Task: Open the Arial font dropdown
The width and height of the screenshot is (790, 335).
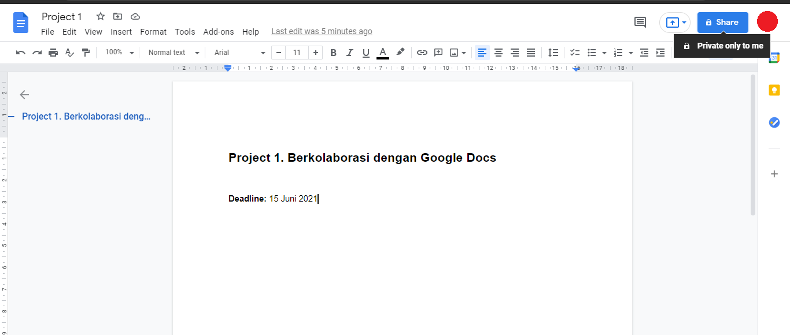Action: pos(239,53)
